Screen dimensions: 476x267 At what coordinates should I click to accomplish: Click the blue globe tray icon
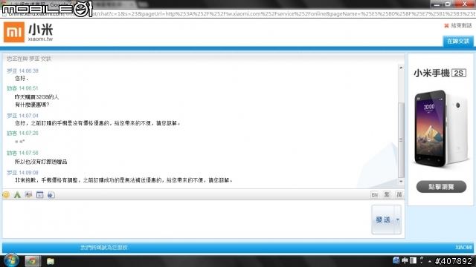[x=396, y=260]
